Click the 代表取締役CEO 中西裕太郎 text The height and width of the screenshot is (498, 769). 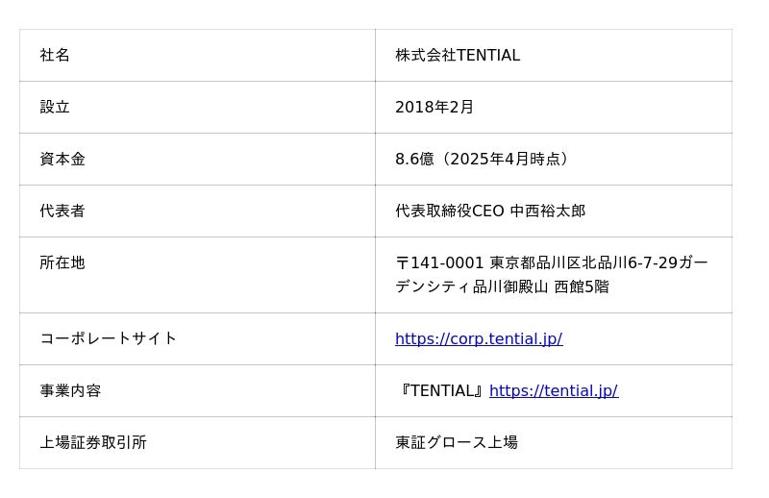[489, 212]
